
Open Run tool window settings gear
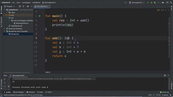165,75
